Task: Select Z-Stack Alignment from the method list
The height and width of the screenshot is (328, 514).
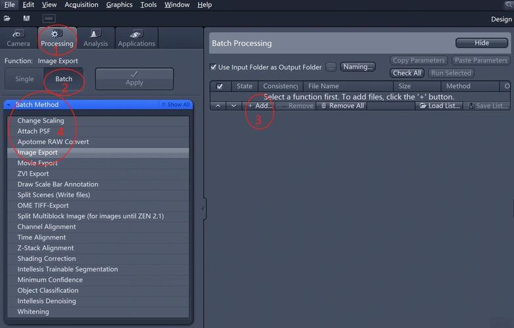Action: (x=45, y=248)
